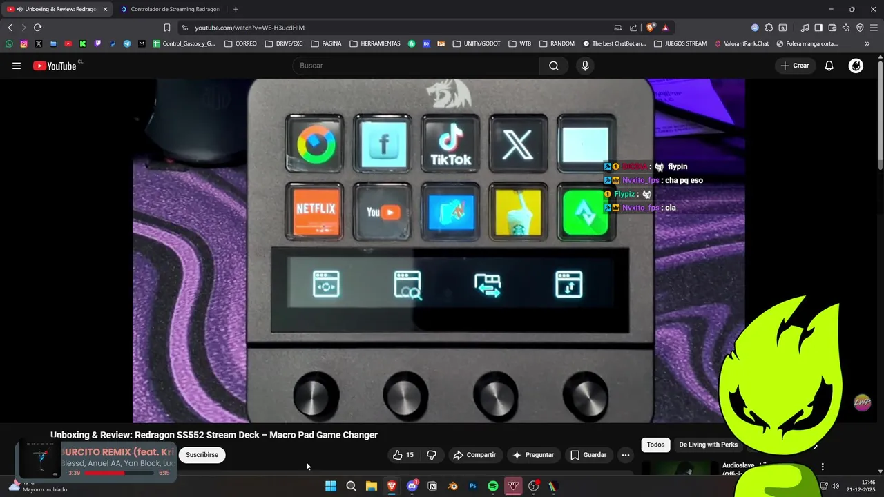This screenshot has height=497, width=884.
Task: Open Brave Rewards triangle icon
Action: (x=665, y=28)
